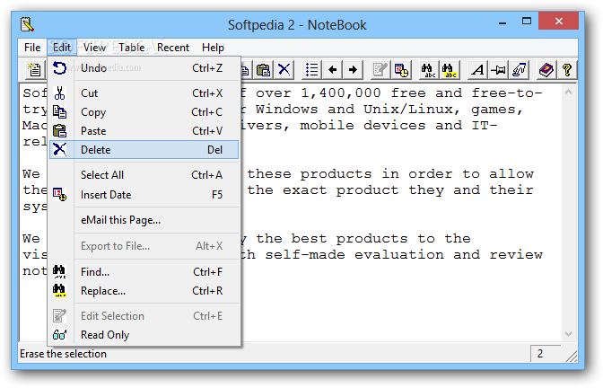Go to next page with right arrow

[353, 70]
